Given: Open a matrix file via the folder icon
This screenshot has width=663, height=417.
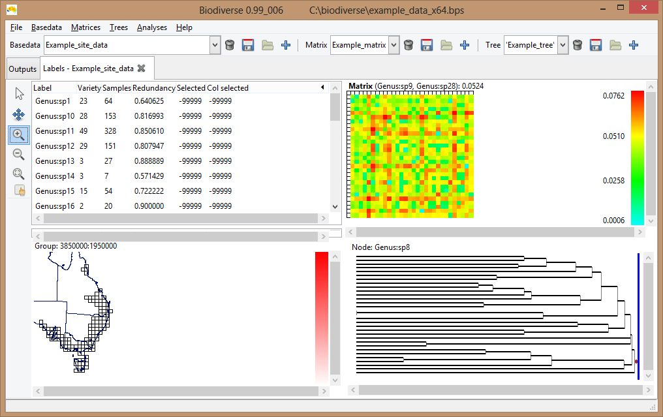Looking at the screenshot, I should 446,45.
